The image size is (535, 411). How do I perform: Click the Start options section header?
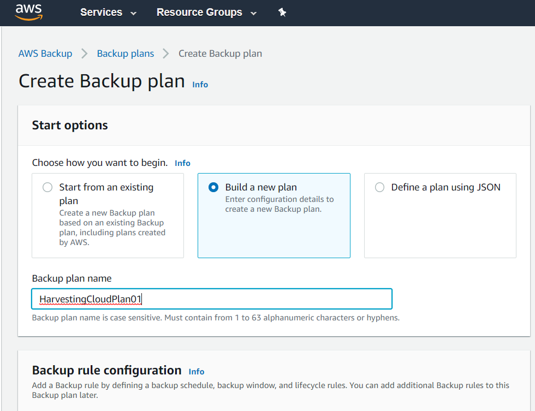click(70, 125)
